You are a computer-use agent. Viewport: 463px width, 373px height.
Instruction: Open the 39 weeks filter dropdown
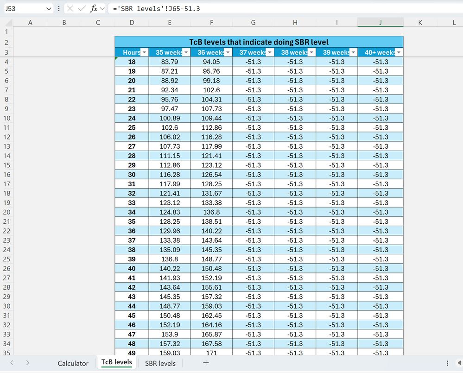(353, 52)
